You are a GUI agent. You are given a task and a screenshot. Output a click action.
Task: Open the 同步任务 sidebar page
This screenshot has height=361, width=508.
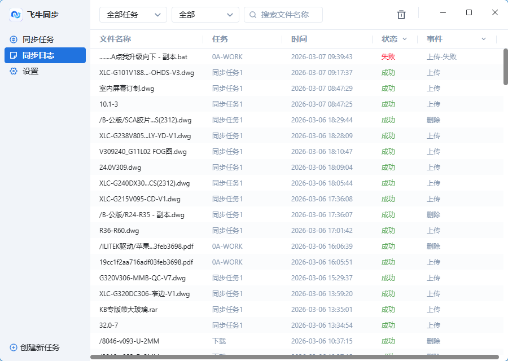tap(45, 39)
